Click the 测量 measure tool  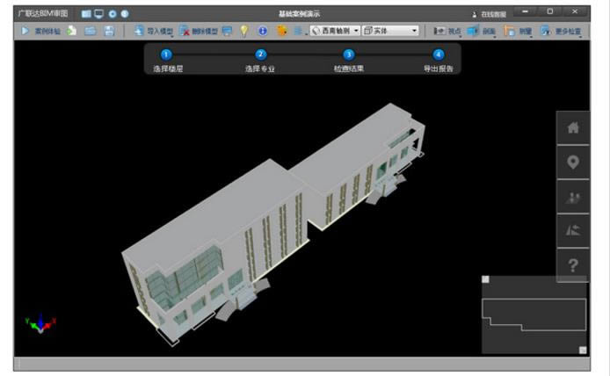click(518, 31)
